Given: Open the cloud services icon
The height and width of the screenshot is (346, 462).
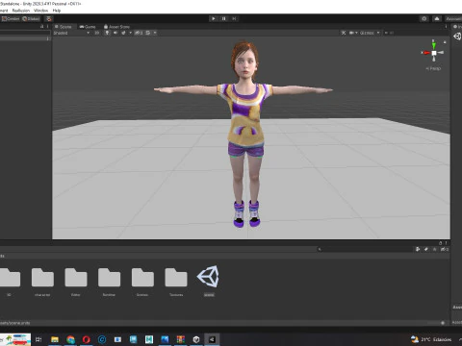Looking at the screenshot, I should tap(437, 18).
